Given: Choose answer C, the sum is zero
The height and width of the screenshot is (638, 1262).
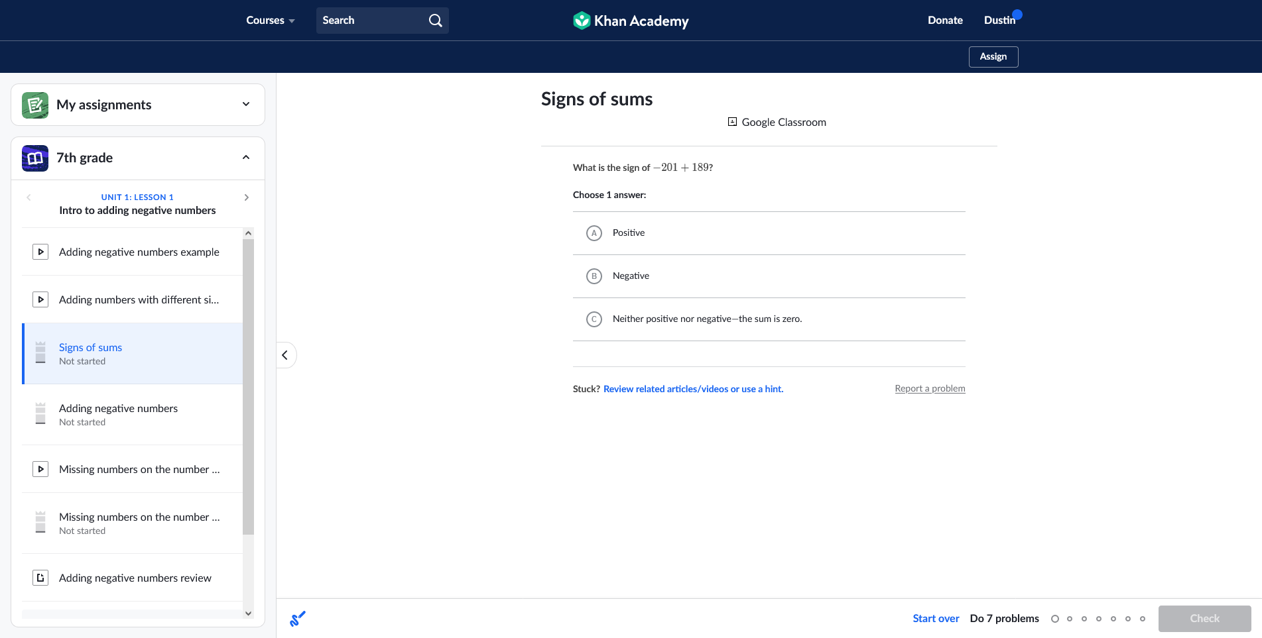Looking at the screenshot, I should tap(594, 319).
